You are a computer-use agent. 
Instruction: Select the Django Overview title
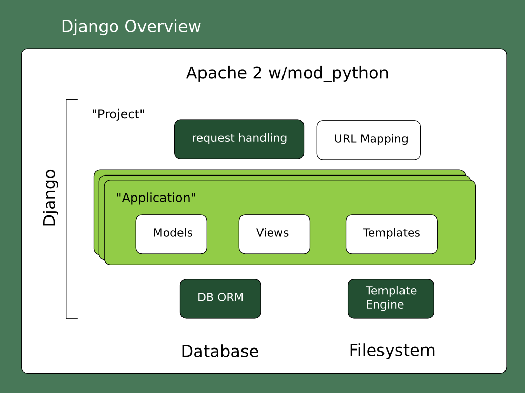pyautogui.click(x=131, y=27)
